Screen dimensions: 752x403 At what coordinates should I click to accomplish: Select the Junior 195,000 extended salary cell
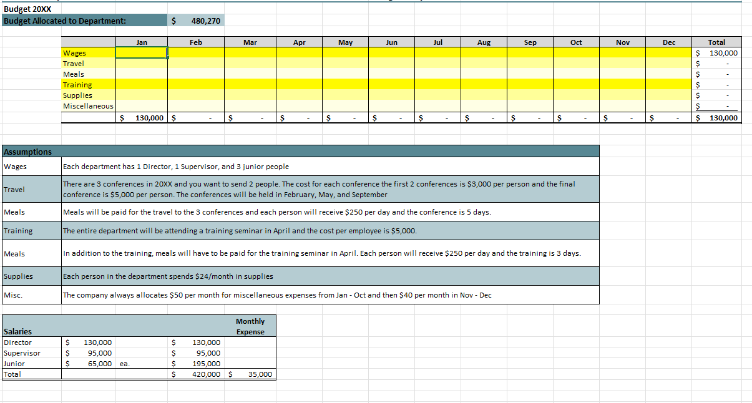coord(195,364)
